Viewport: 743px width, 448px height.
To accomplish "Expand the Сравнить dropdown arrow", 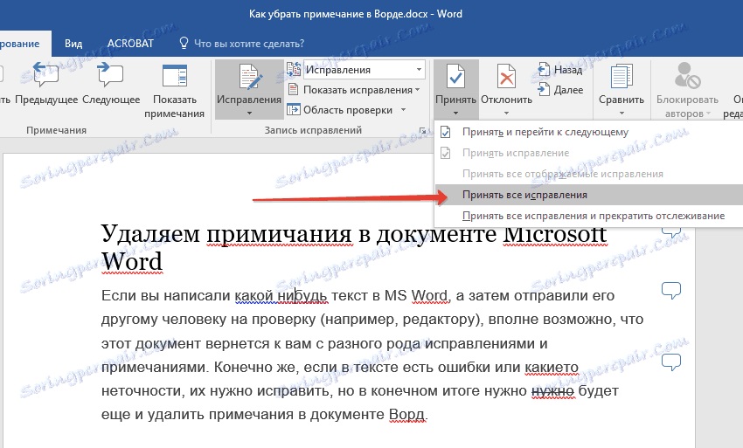I will pyautogui.click(x=621, y=114).
